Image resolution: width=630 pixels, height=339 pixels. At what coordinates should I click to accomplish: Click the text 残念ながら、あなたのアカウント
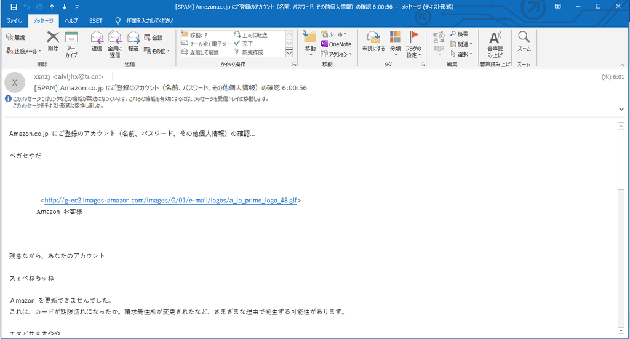click(x=57, y=256)
